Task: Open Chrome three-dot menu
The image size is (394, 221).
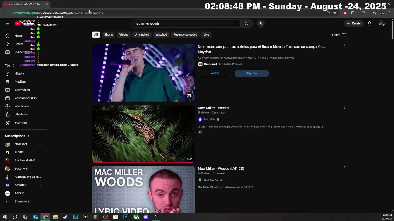Action: coord(390,13)
